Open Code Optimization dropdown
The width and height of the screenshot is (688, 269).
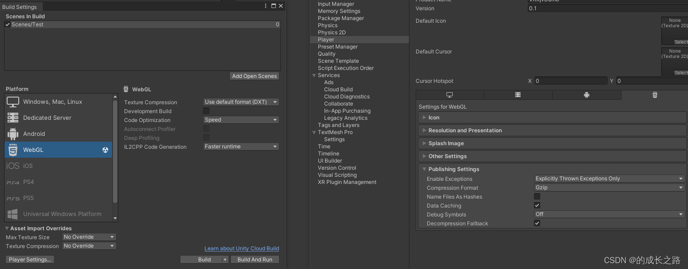pyautogui.click(x=241, y=120)
